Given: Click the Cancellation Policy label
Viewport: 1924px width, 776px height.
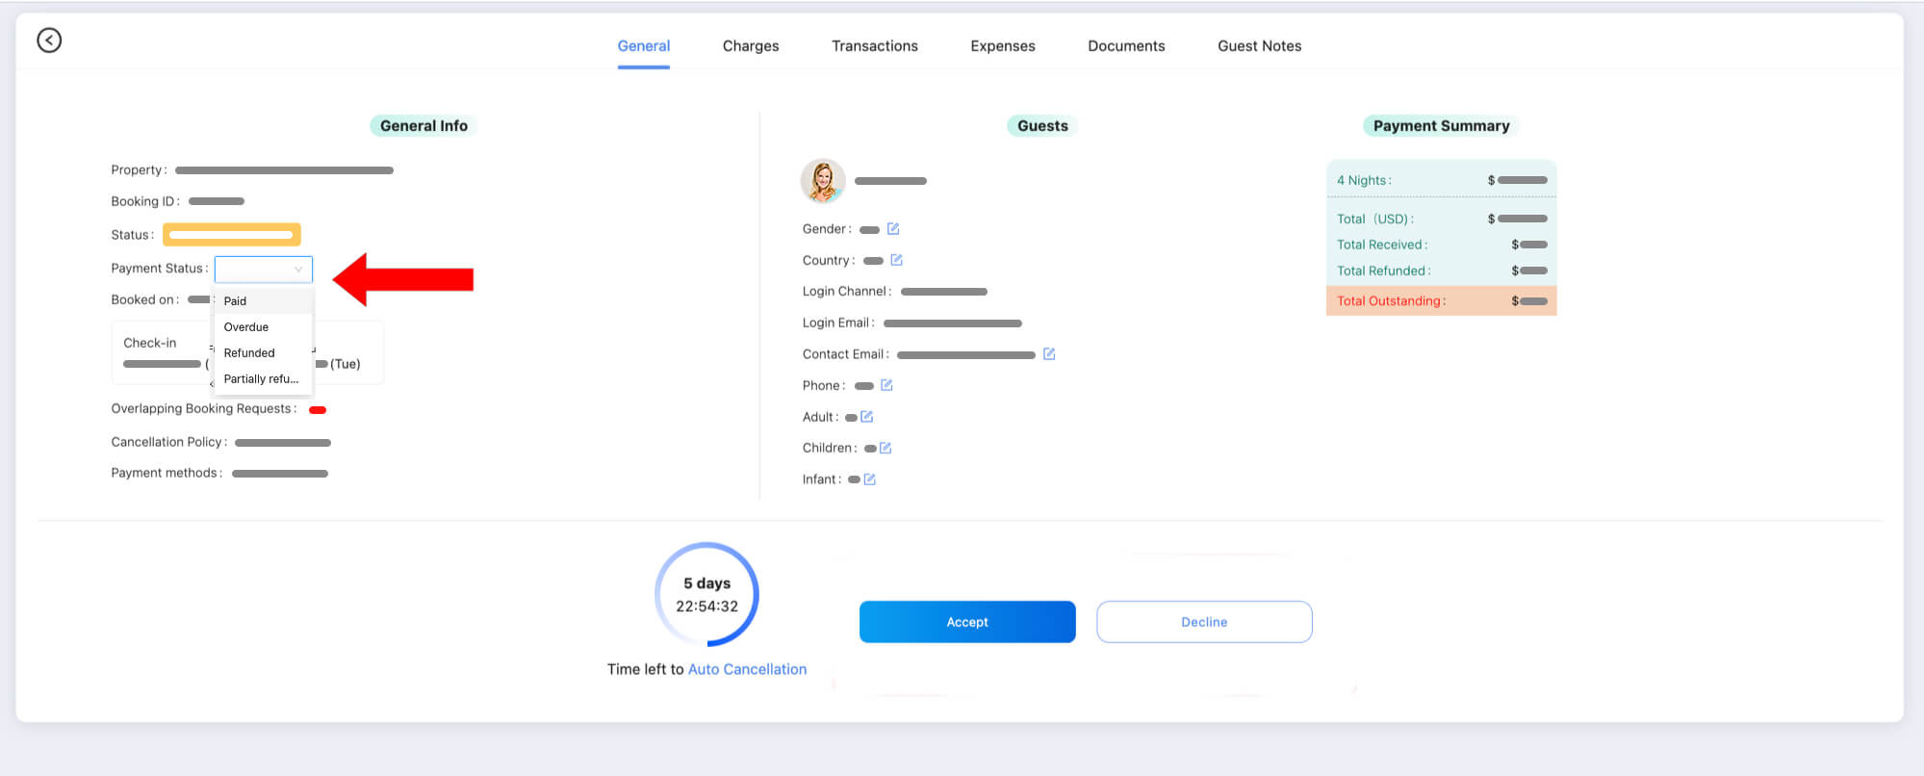Looking at the screenshot, I should coord(169,442).
